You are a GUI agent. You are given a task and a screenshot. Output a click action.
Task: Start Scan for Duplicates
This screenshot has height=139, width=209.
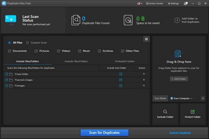(104, 133)
